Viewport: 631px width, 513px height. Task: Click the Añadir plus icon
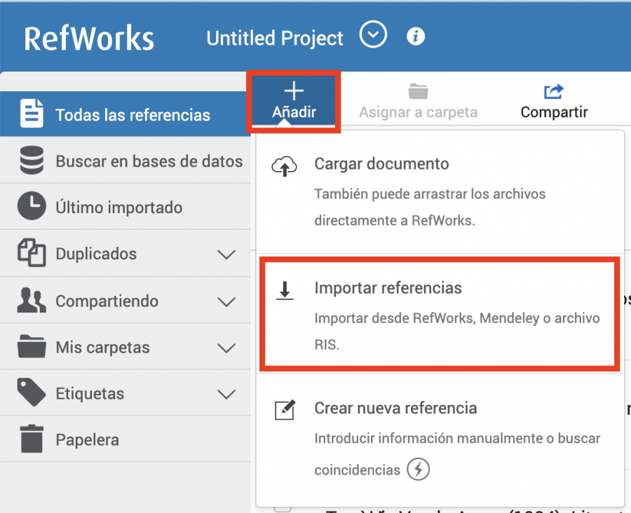click(x=294, y=90)
